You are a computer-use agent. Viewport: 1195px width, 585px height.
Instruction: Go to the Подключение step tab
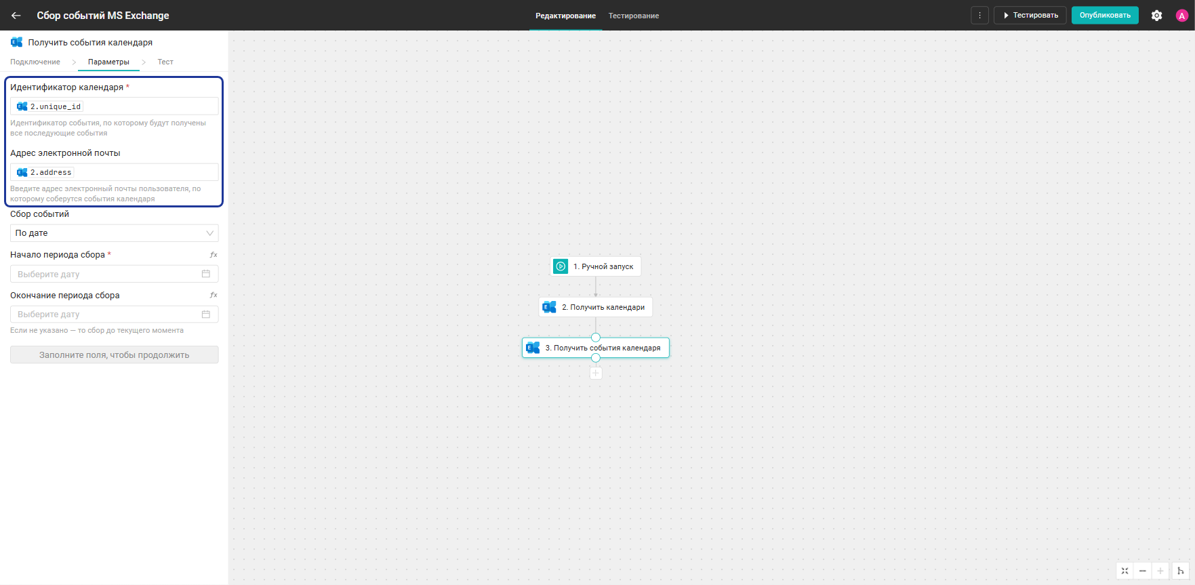point(35,62)
